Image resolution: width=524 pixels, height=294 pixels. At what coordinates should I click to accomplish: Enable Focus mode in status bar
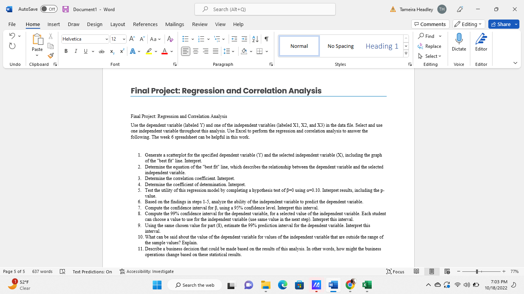click(395, 271)
